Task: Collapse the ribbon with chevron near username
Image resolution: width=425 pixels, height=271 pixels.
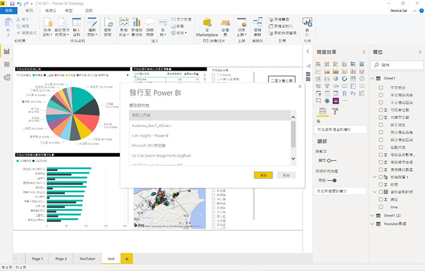Action: click(x=415, y=11)
